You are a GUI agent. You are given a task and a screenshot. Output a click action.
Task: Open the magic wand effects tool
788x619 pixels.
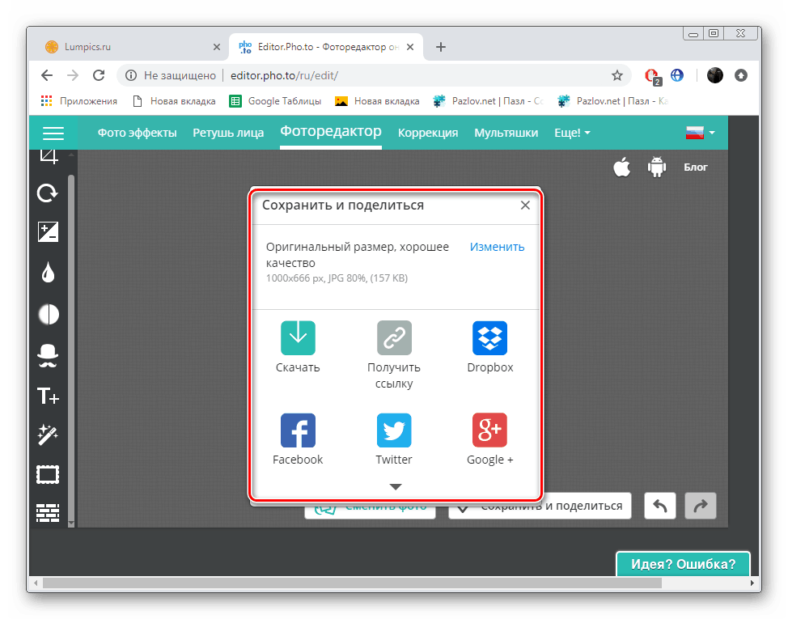49,435
